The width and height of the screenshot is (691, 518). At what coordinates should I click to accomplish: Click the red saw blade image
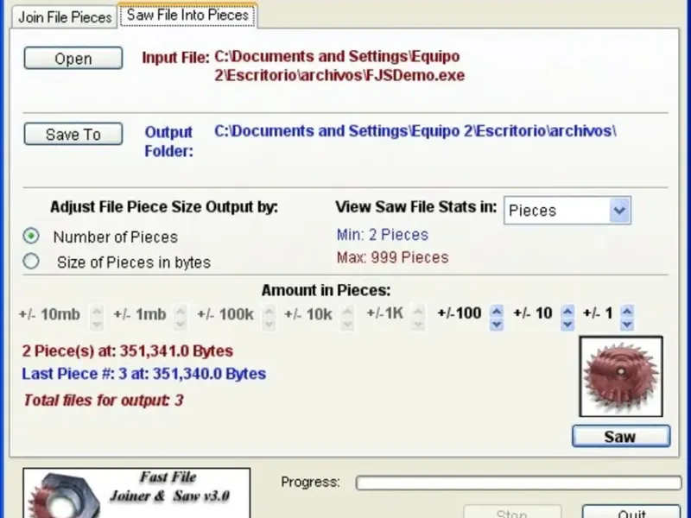(621, 376)
